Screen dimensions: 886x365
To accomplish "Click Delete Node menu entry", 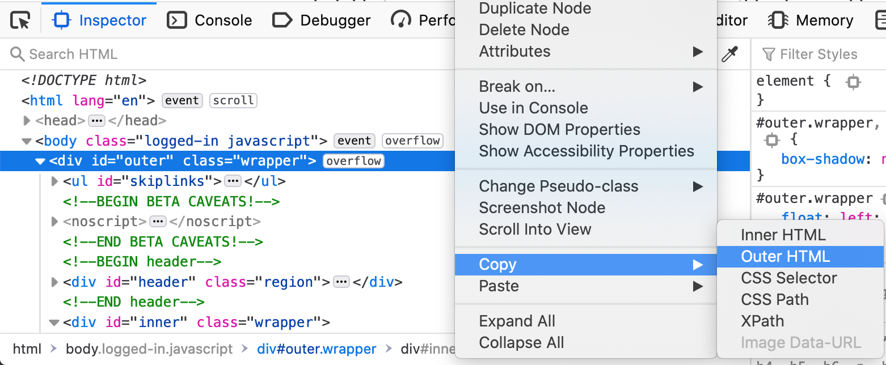I will [x=524, y=30].
